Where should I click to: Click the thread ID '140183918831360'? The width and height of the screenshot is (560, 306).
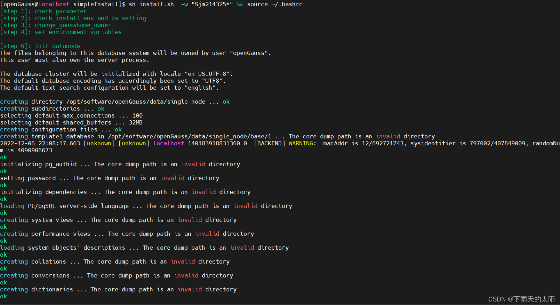tap(214, 143)
